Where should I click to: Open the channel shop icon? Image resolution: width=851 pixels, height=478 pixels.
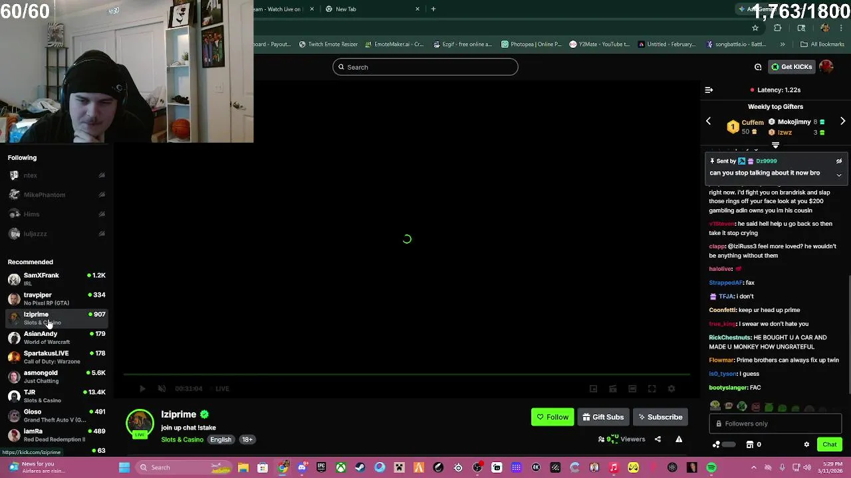pyautogui.click(x=750, y=445)
